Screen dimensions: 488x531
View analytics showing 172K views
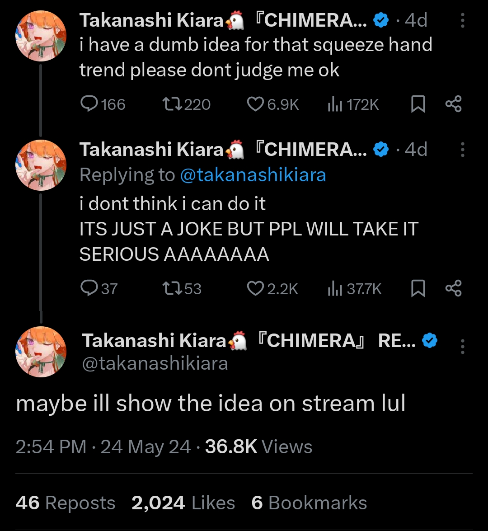click(334, 104)
